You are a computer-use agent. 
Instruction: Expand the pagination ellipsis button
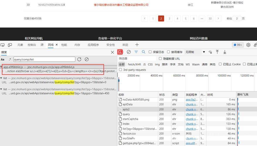pyautogui.click(x=202, y=18)
